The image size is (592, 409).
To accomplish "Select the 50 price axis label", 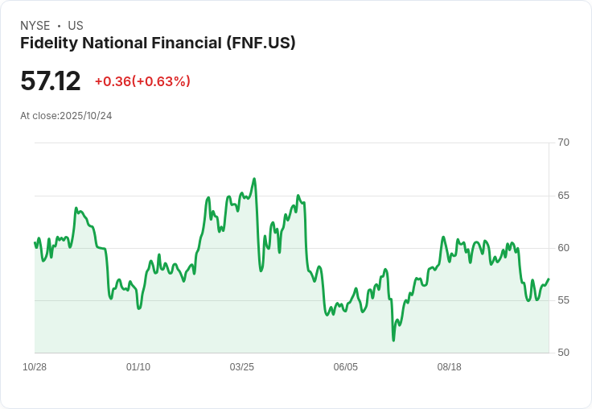I will pyautogui.click(x=563, y=353).
